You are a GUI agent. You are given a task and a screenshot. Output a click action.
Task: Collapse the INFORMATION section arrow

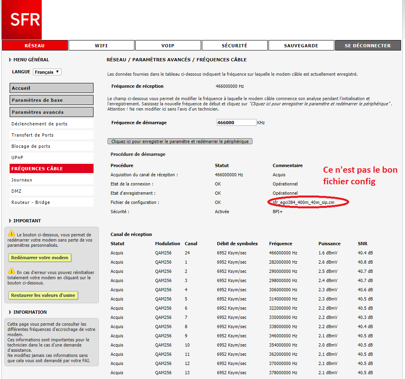pyautogui.click(x=10, y=312)
